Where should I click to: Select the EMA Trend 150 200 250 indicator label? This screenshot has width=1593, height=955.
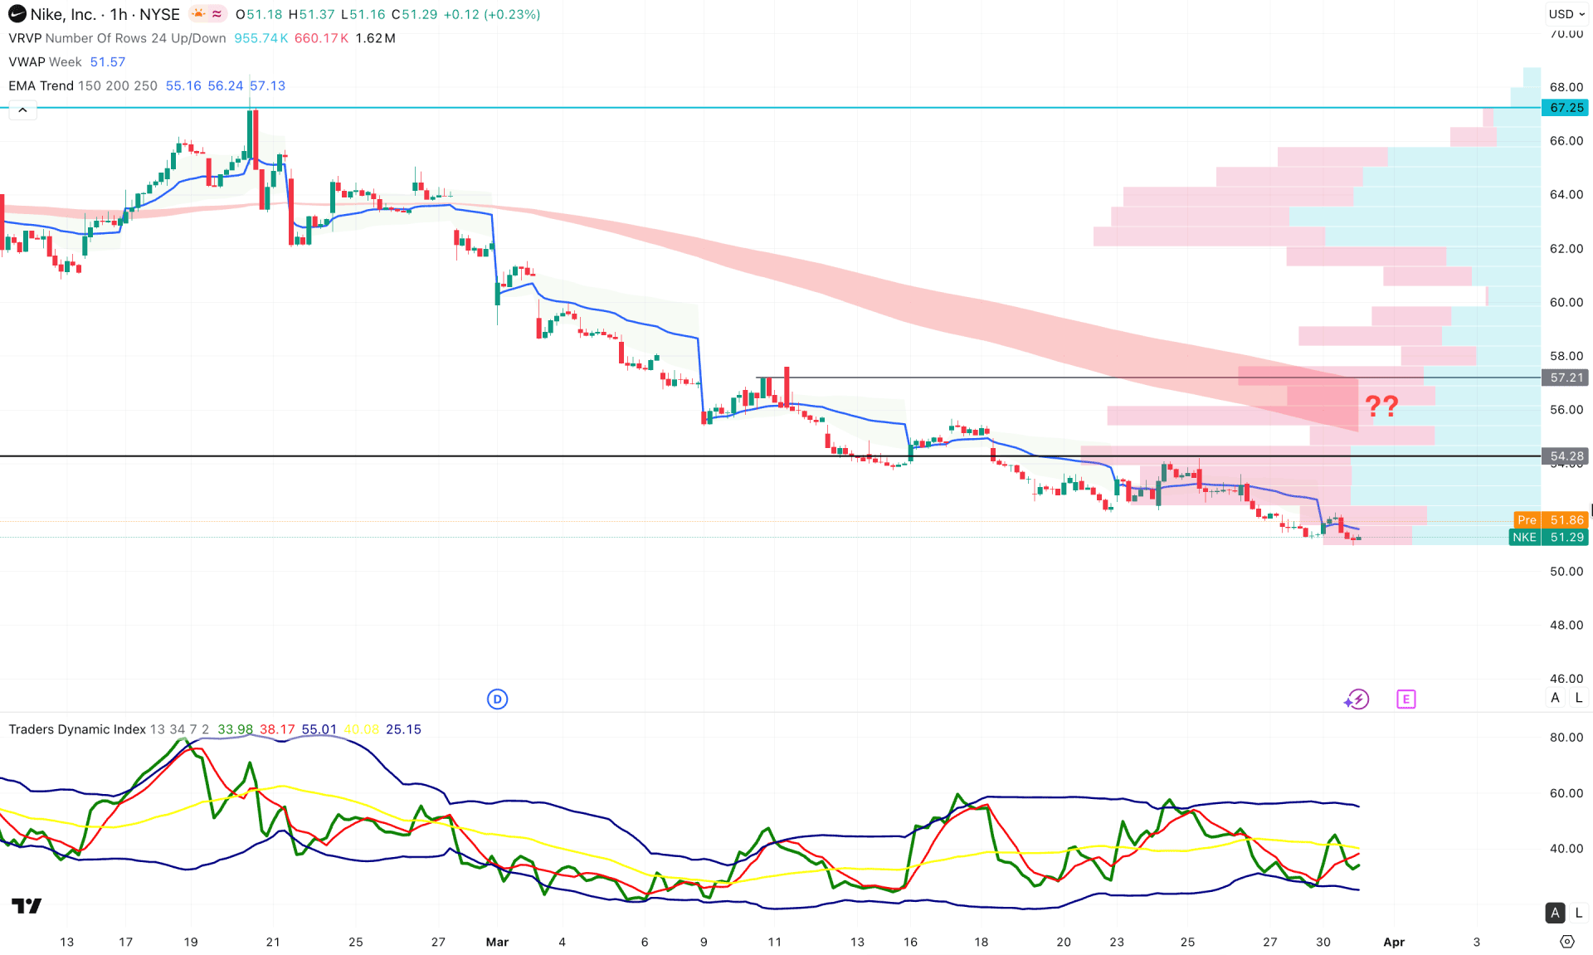pyautogui.click(x=40, y=85)
